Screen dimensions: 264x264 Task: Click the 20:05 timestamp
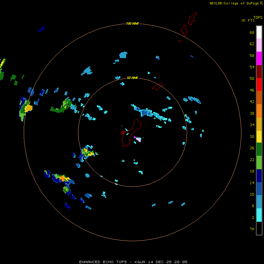(181, 262)
